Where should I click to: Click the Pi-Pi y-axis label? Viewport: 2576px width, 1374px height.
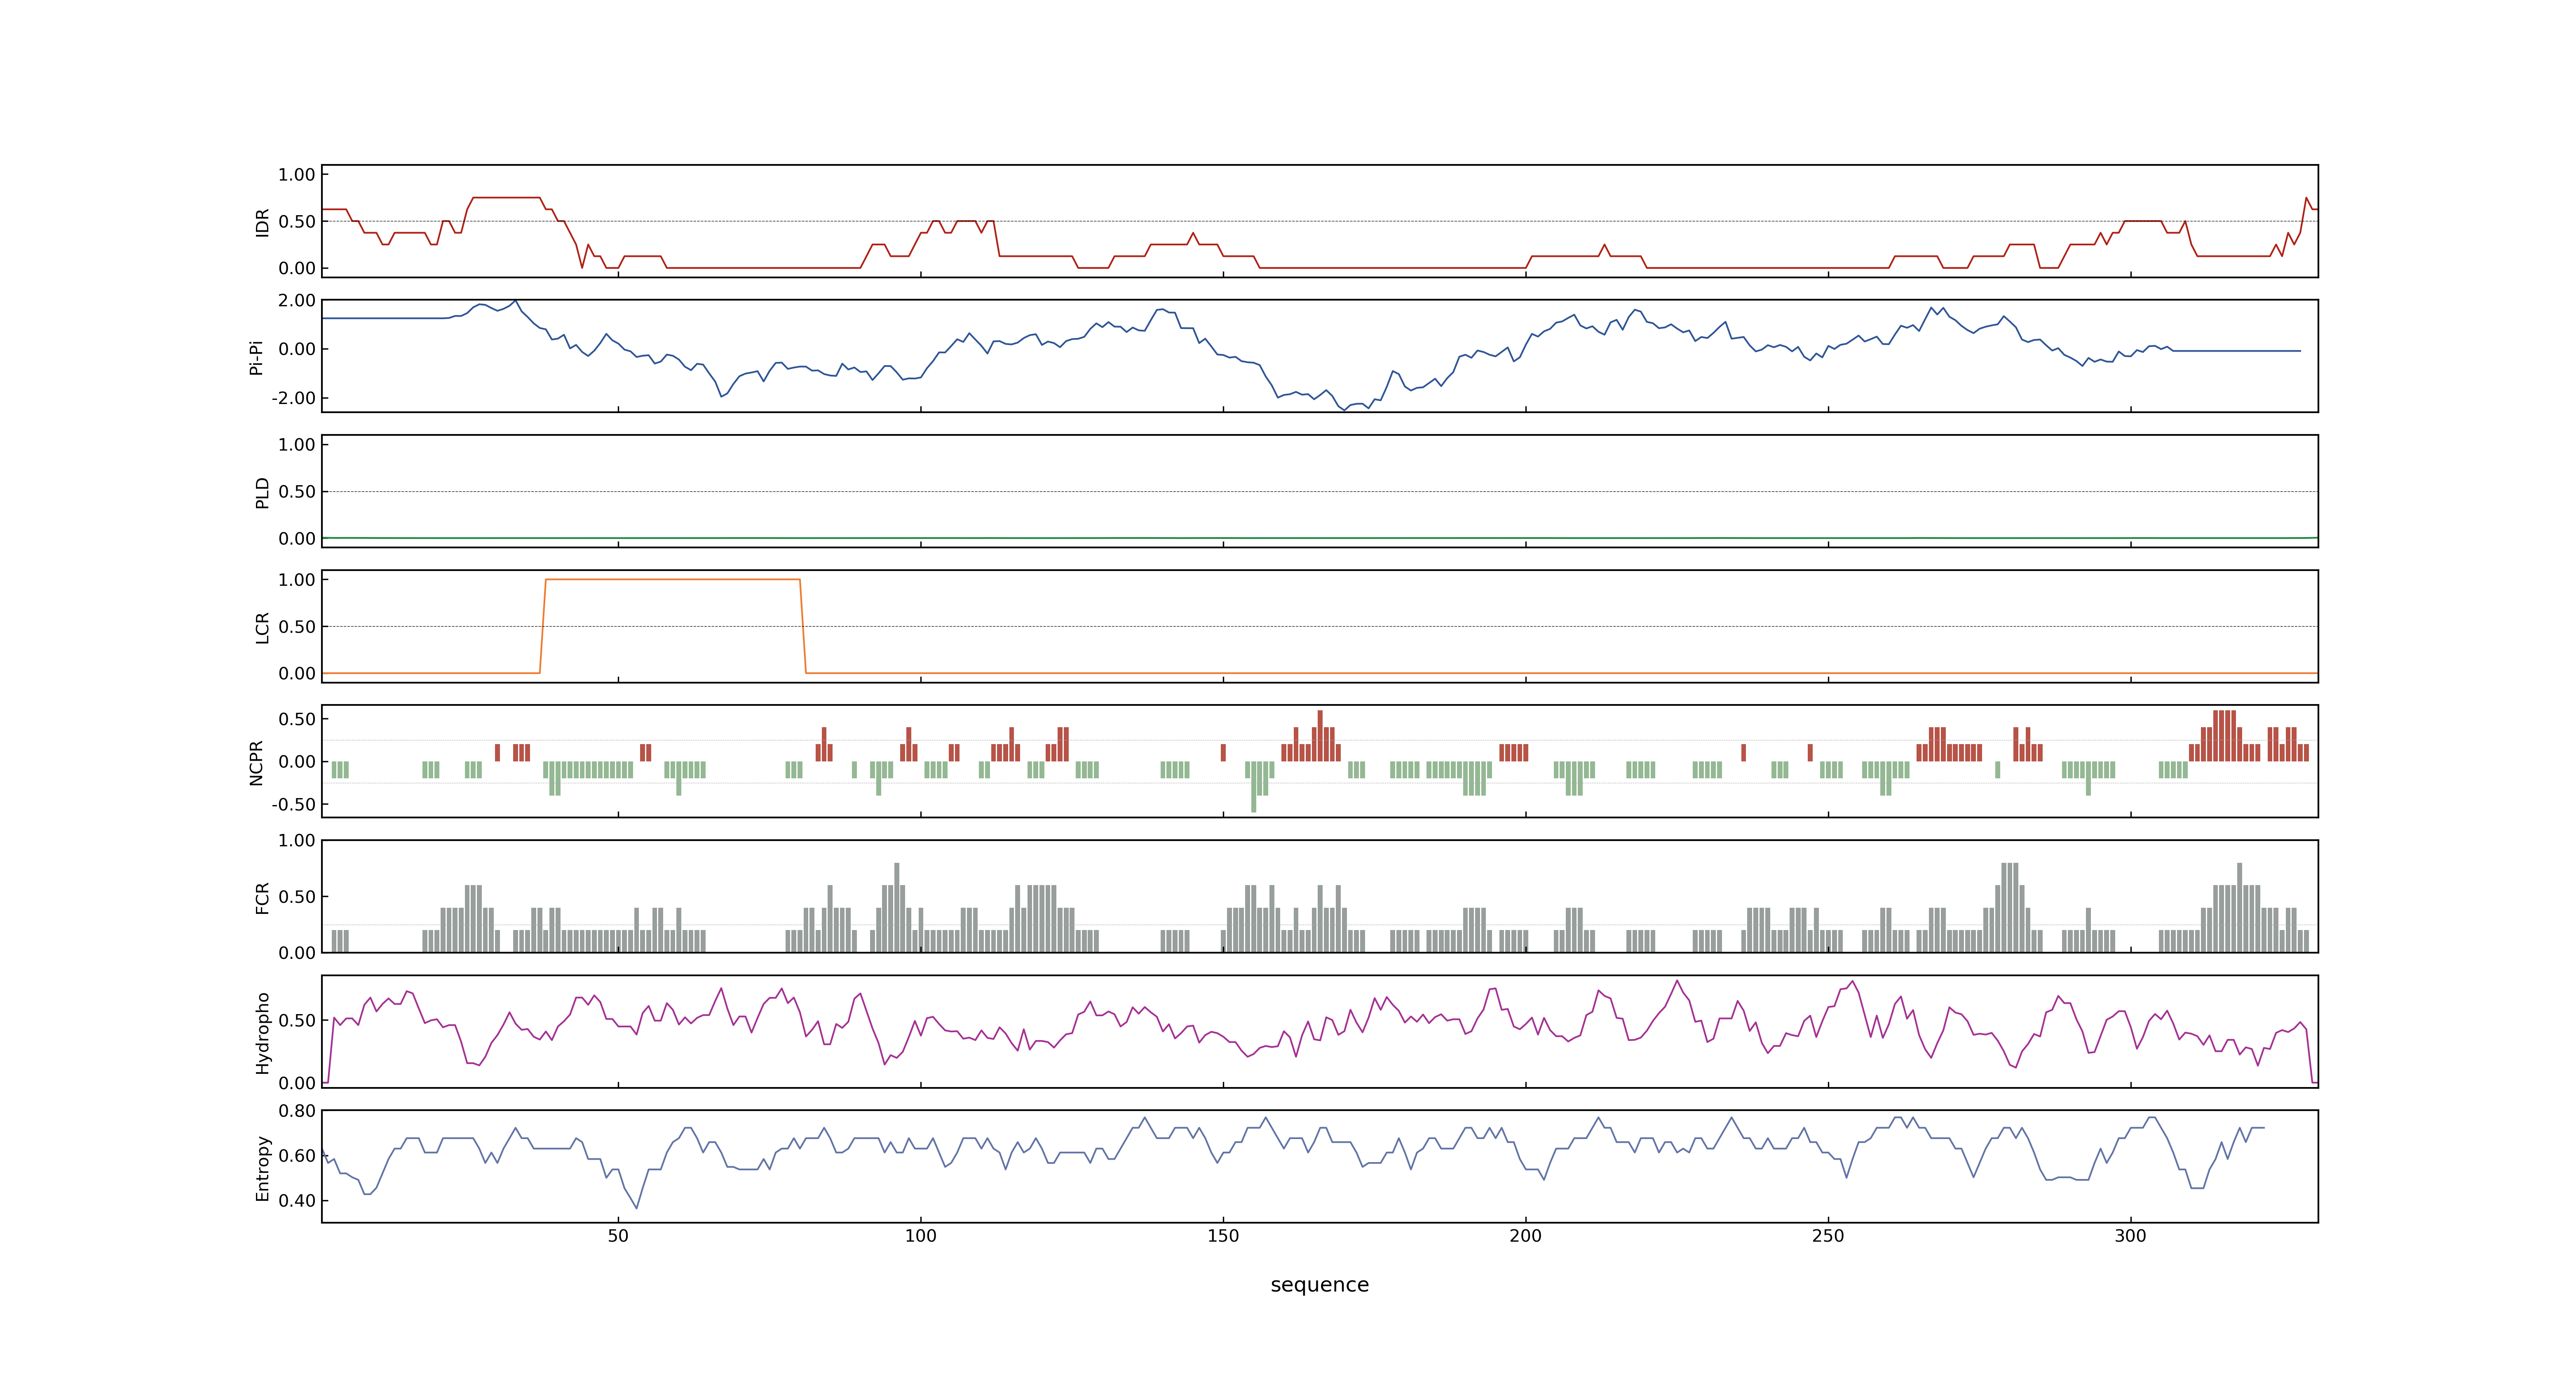click(256, 357)
